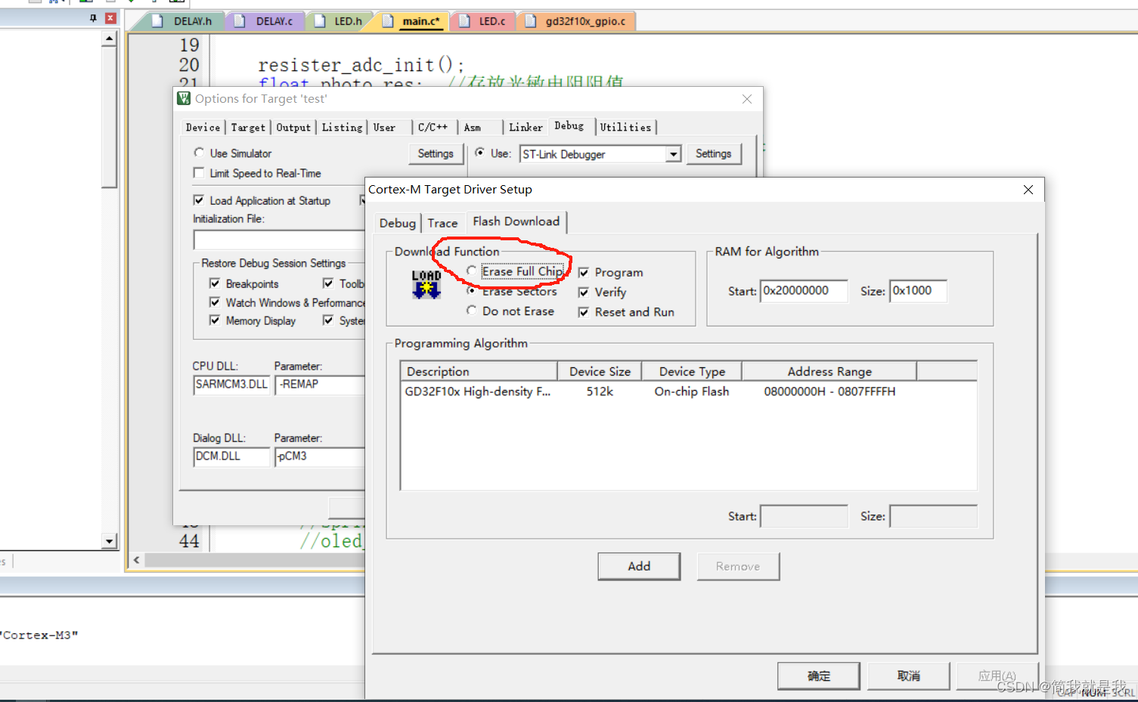Switch to the Trace tab
This screenshot has width=1138, height=702.
point(442,223)
